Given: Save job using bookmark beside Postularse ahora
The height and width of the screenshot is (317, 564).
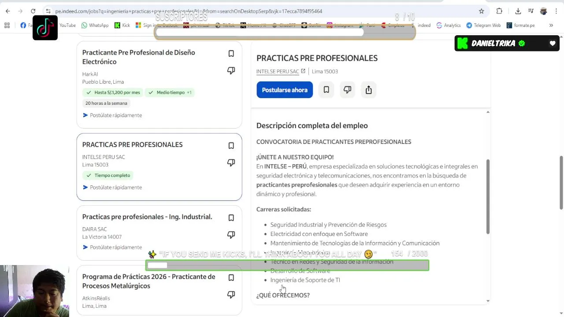Looking at the screenshot, I should pos(326,90).
